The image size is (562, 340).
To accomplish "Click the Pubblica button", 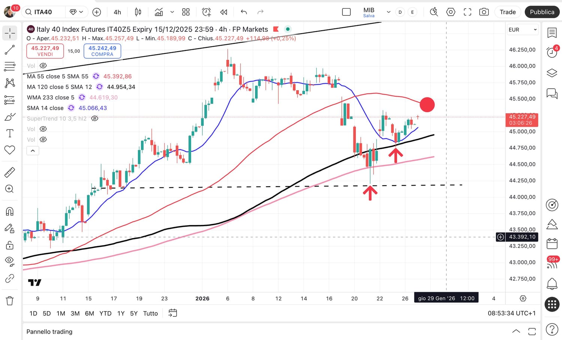I will (x=542, y=12).
